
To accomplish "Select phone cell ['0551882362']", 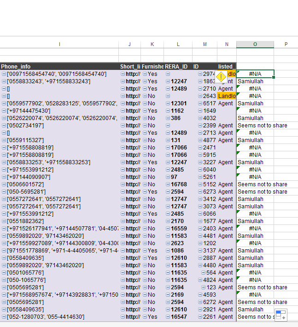I will (x=59, y=221).
